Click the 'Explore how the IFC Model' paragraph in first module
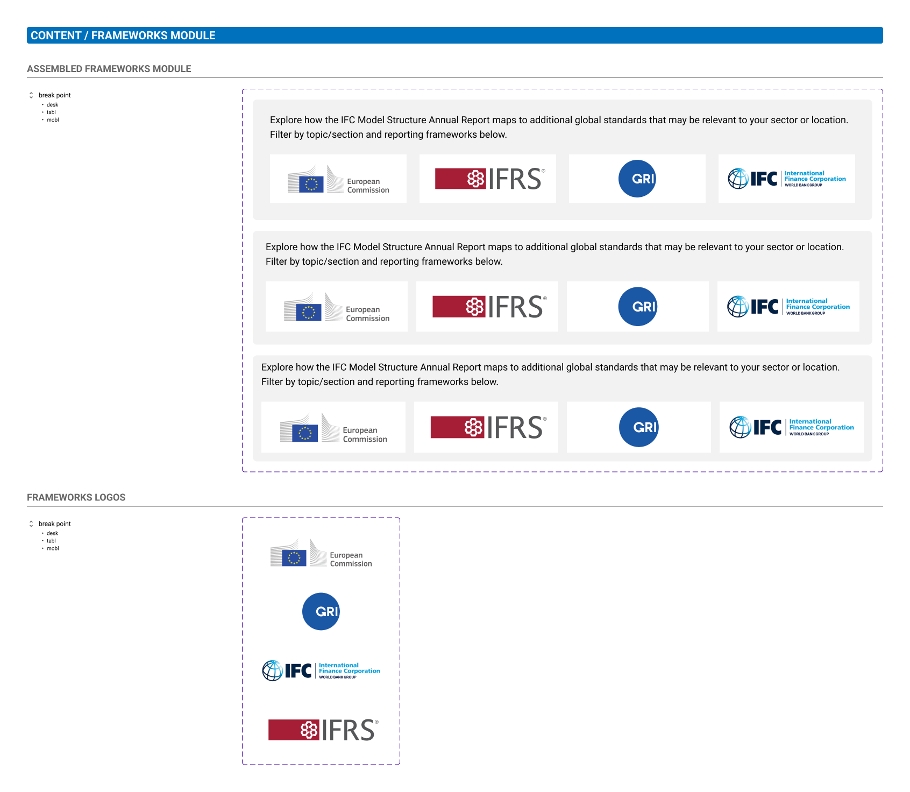Screen dimensions: 910x792 pyautogui.click(x=559, y=128)
